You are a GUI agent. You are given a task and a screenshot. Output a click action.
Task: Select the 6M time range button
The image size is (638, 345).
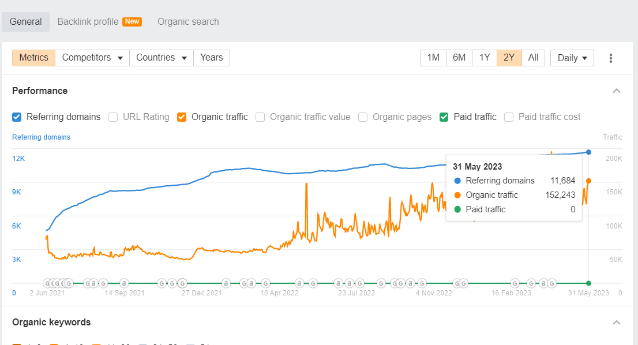tap(459, 58)
